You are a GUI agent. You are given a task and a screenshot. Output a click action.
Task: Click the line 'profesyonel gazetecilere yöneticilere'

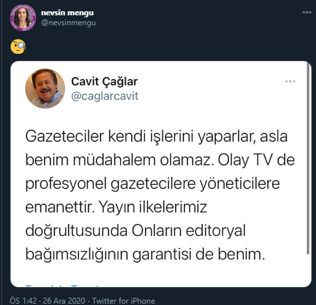(152, 183)
